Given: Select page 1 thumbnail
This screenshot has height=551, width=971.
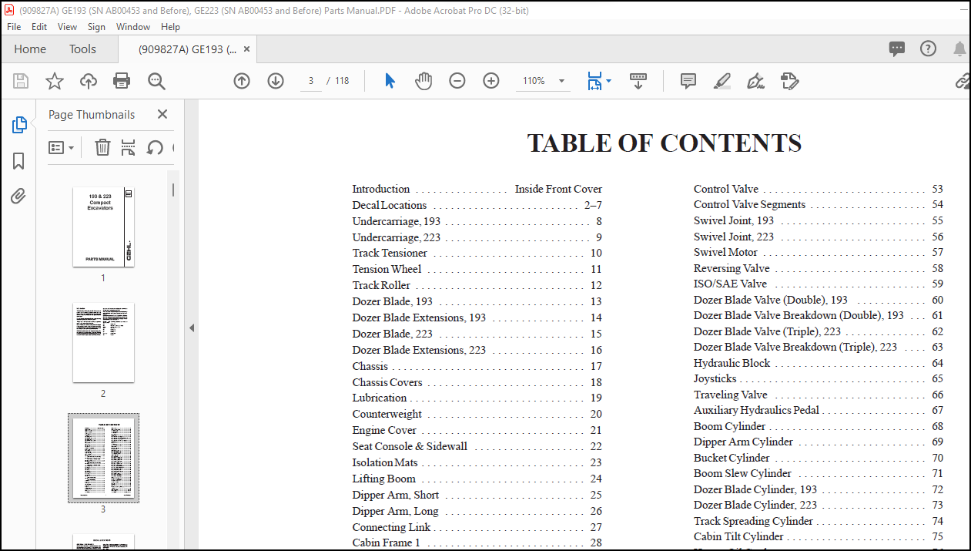Looking at the screenshot, I should click(103, 227).
